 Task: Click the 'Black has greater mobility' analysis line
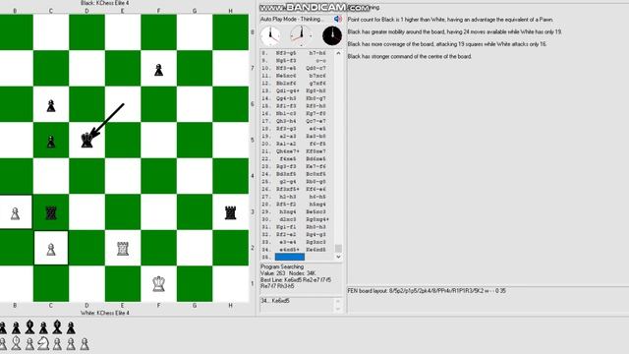454,31
